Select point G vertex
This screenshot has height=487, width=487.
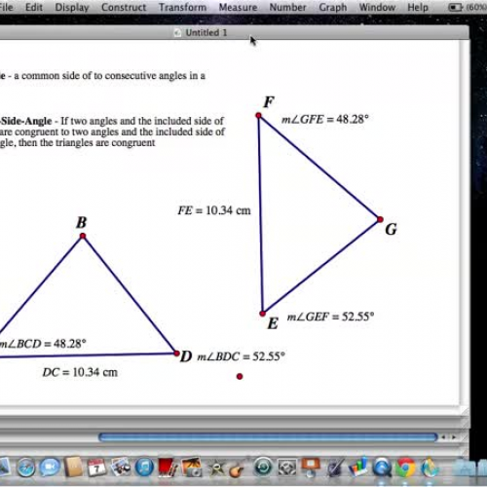point(380,219)
